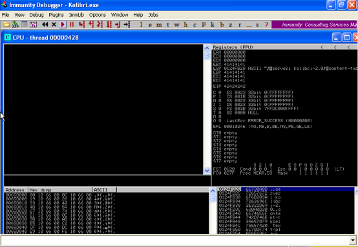Select the EBX 41414141 register line
The width and height of the screenshot is (358, 247).
point(229,64)
